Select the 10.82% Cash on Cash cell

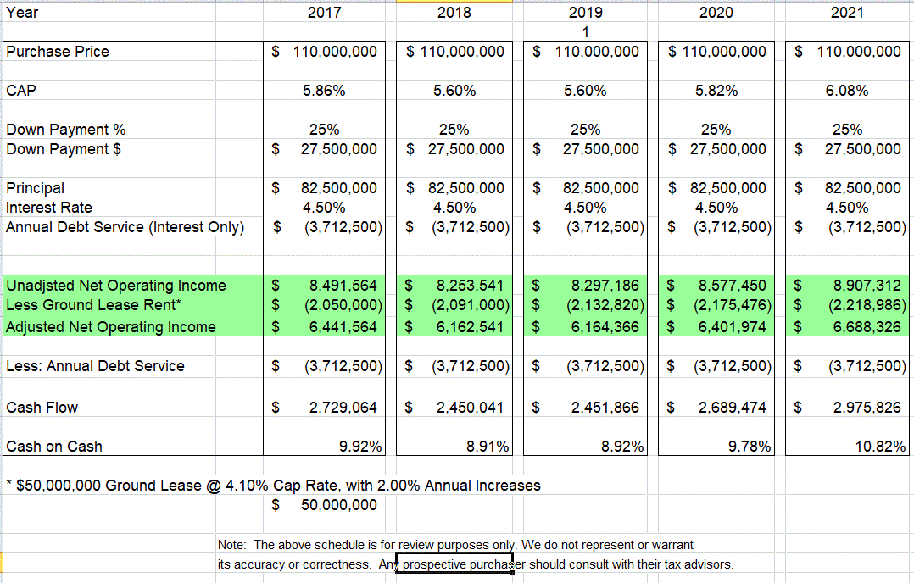point(879,447)
